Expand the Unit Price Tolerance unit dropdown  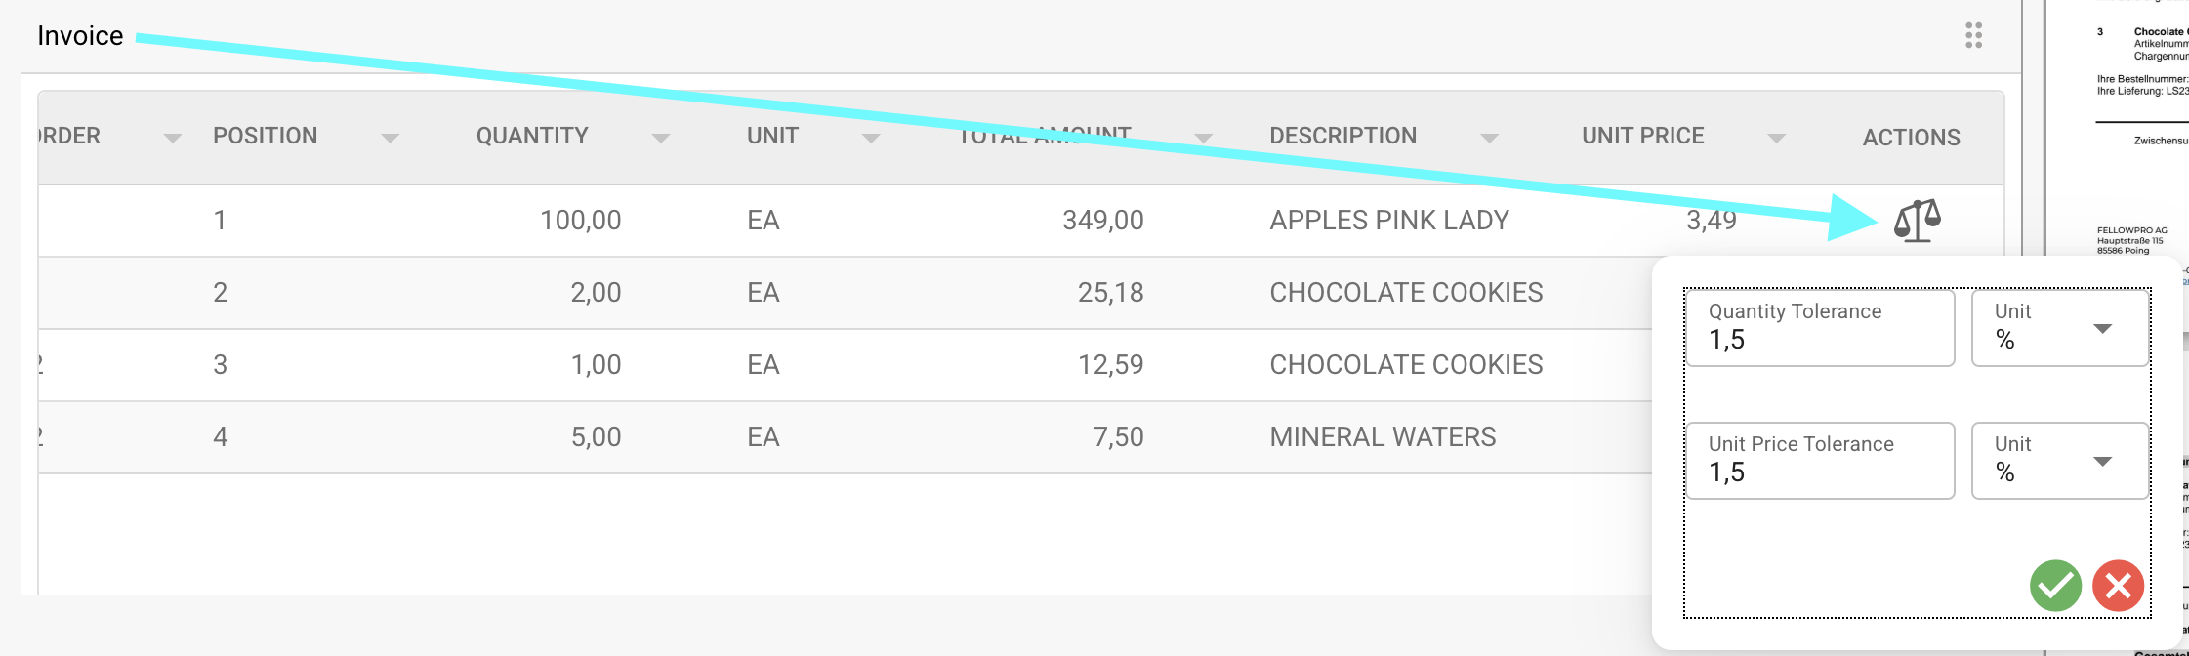point(2102,462)
